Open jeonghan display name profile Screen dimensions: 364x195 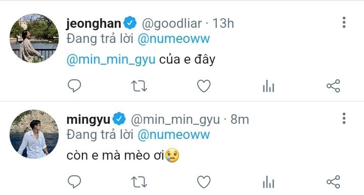pyautogui.click(x=94, y=24)
